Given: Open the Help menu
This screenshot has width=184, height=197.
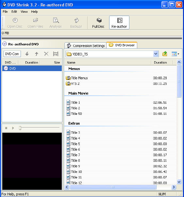Looking at the screenshot, I should click(34, 11).
